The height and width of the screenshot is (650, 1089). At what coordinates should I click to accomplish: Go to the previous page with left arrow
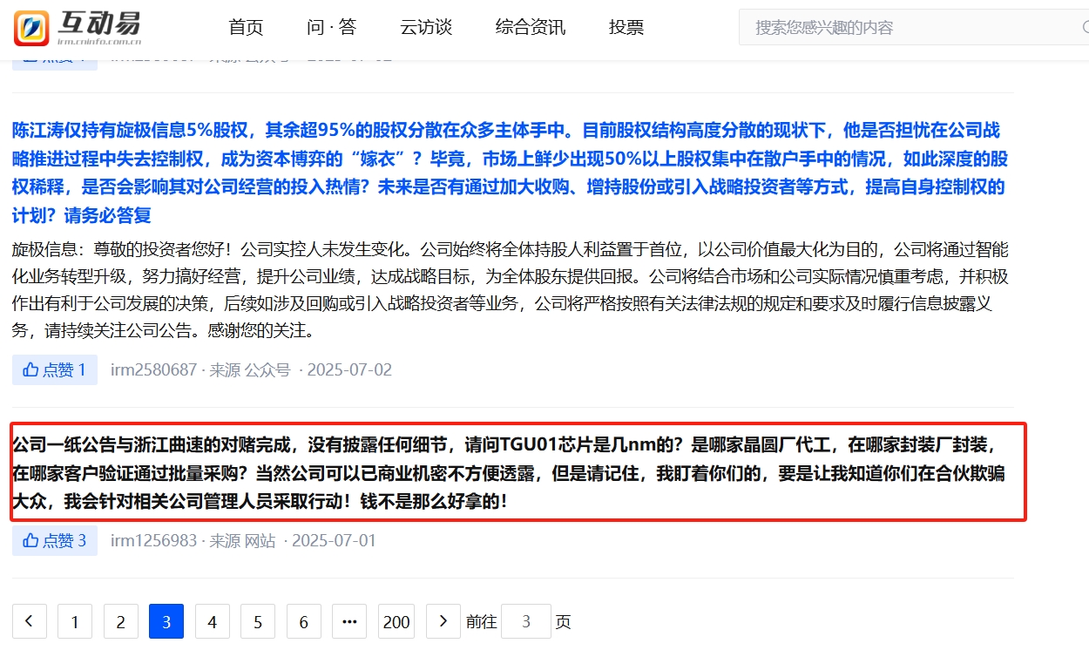[x=30, y=621]
